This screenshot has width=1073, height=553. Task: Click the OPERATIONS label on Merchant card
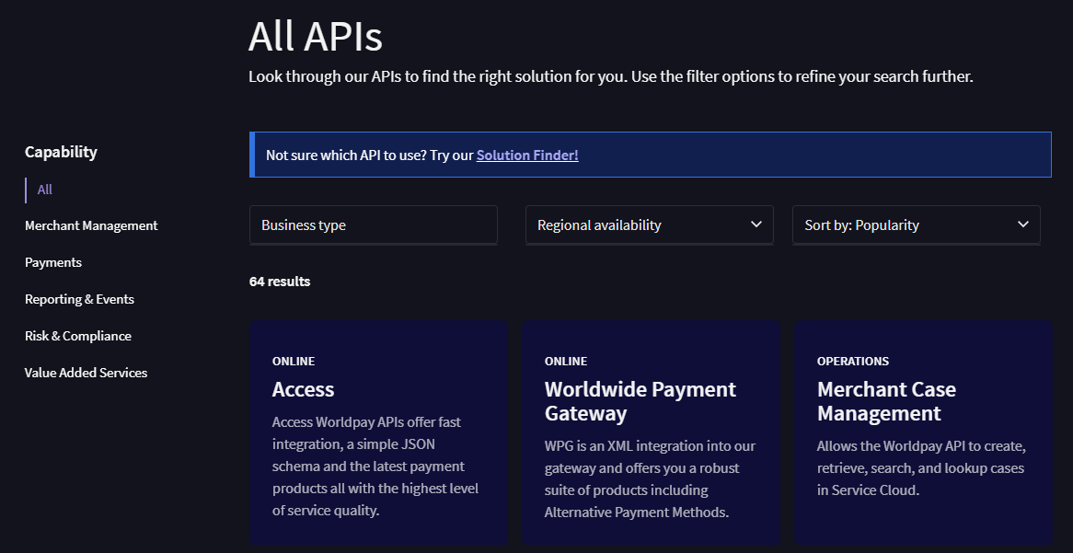pos(852,361)
